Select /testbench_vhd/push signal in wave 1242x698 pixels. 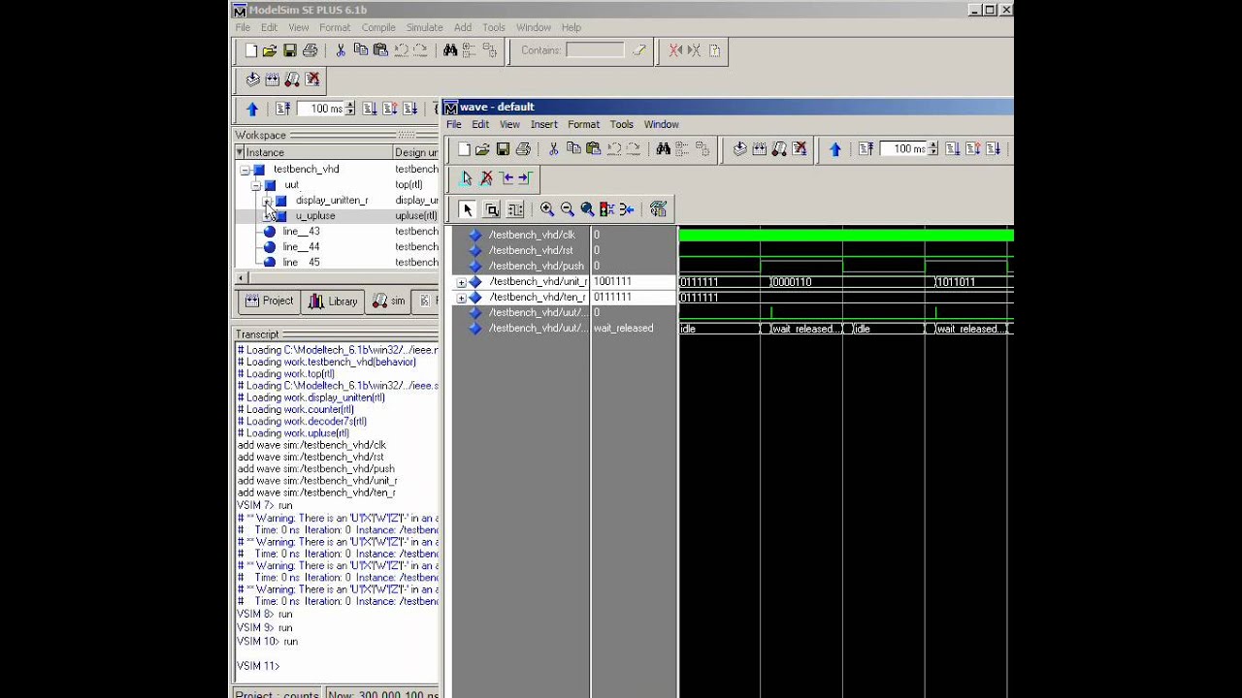coord(537,266)
